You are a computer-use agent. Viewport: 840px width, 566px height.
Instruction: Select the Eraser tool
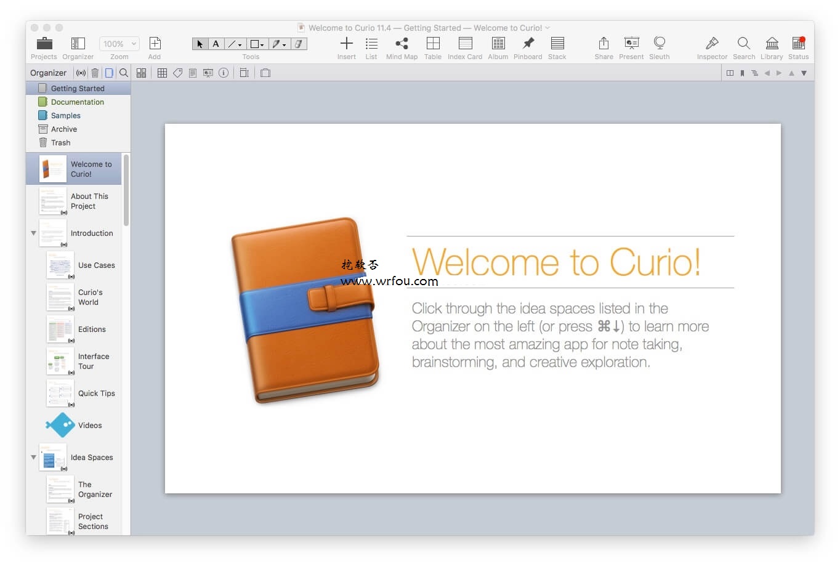coord(299,44)
